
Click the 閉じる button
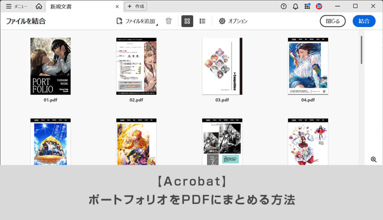[332, 21]
